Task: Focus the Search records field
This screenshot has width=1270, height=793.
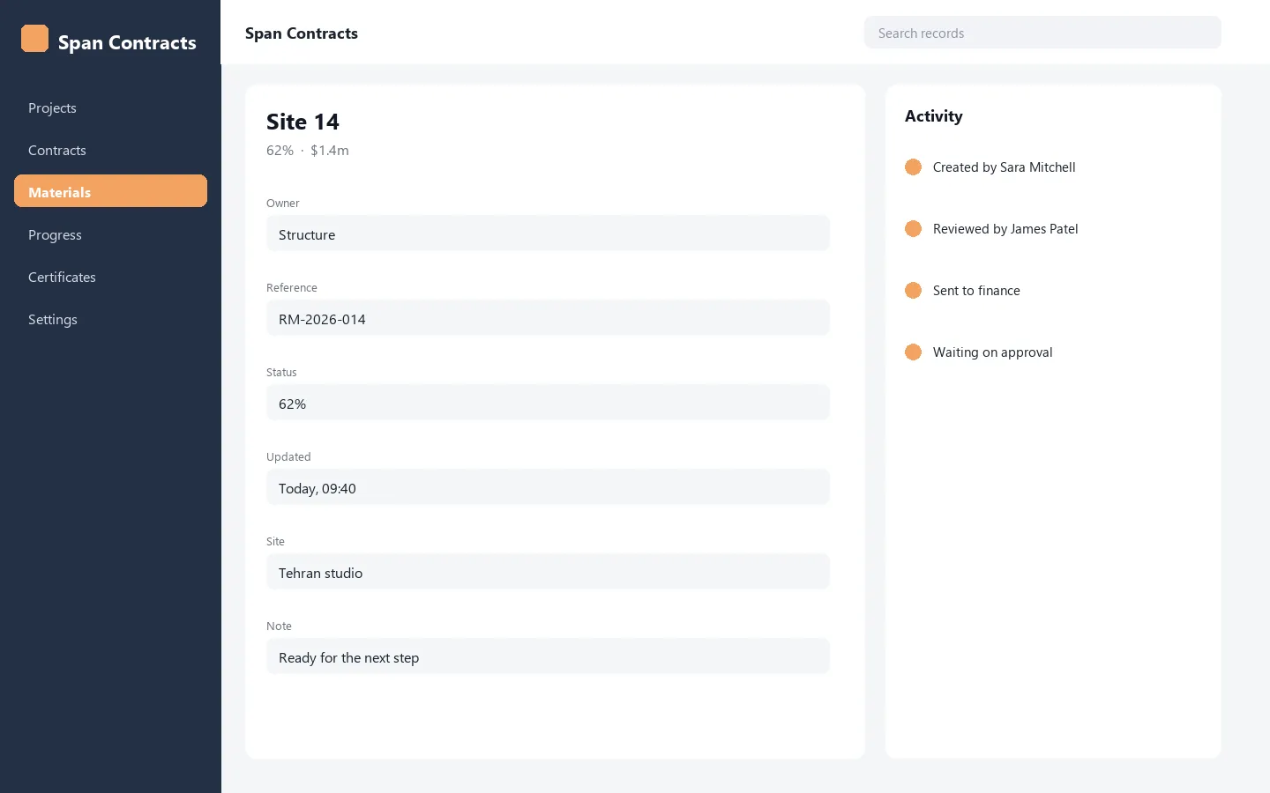Action: [1042, 33]
